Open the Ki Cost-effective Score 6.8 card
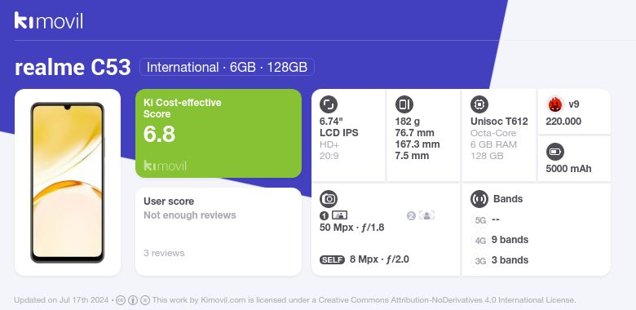Viewport: 636px width, 310px height. click(219, 133)
